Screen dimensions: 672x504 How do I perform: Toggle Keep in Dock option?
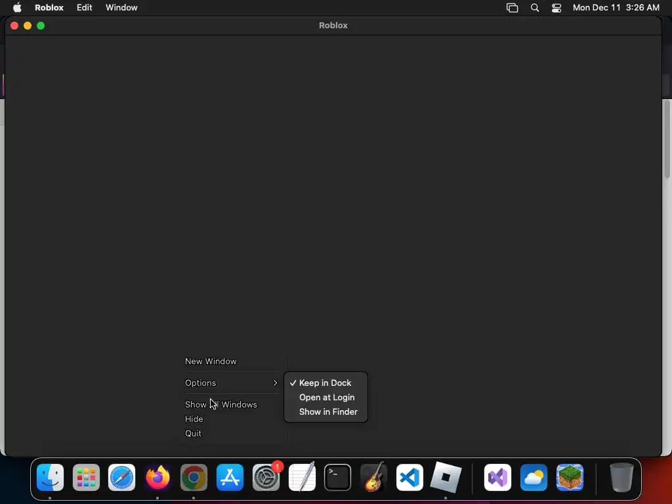[325, 383]
